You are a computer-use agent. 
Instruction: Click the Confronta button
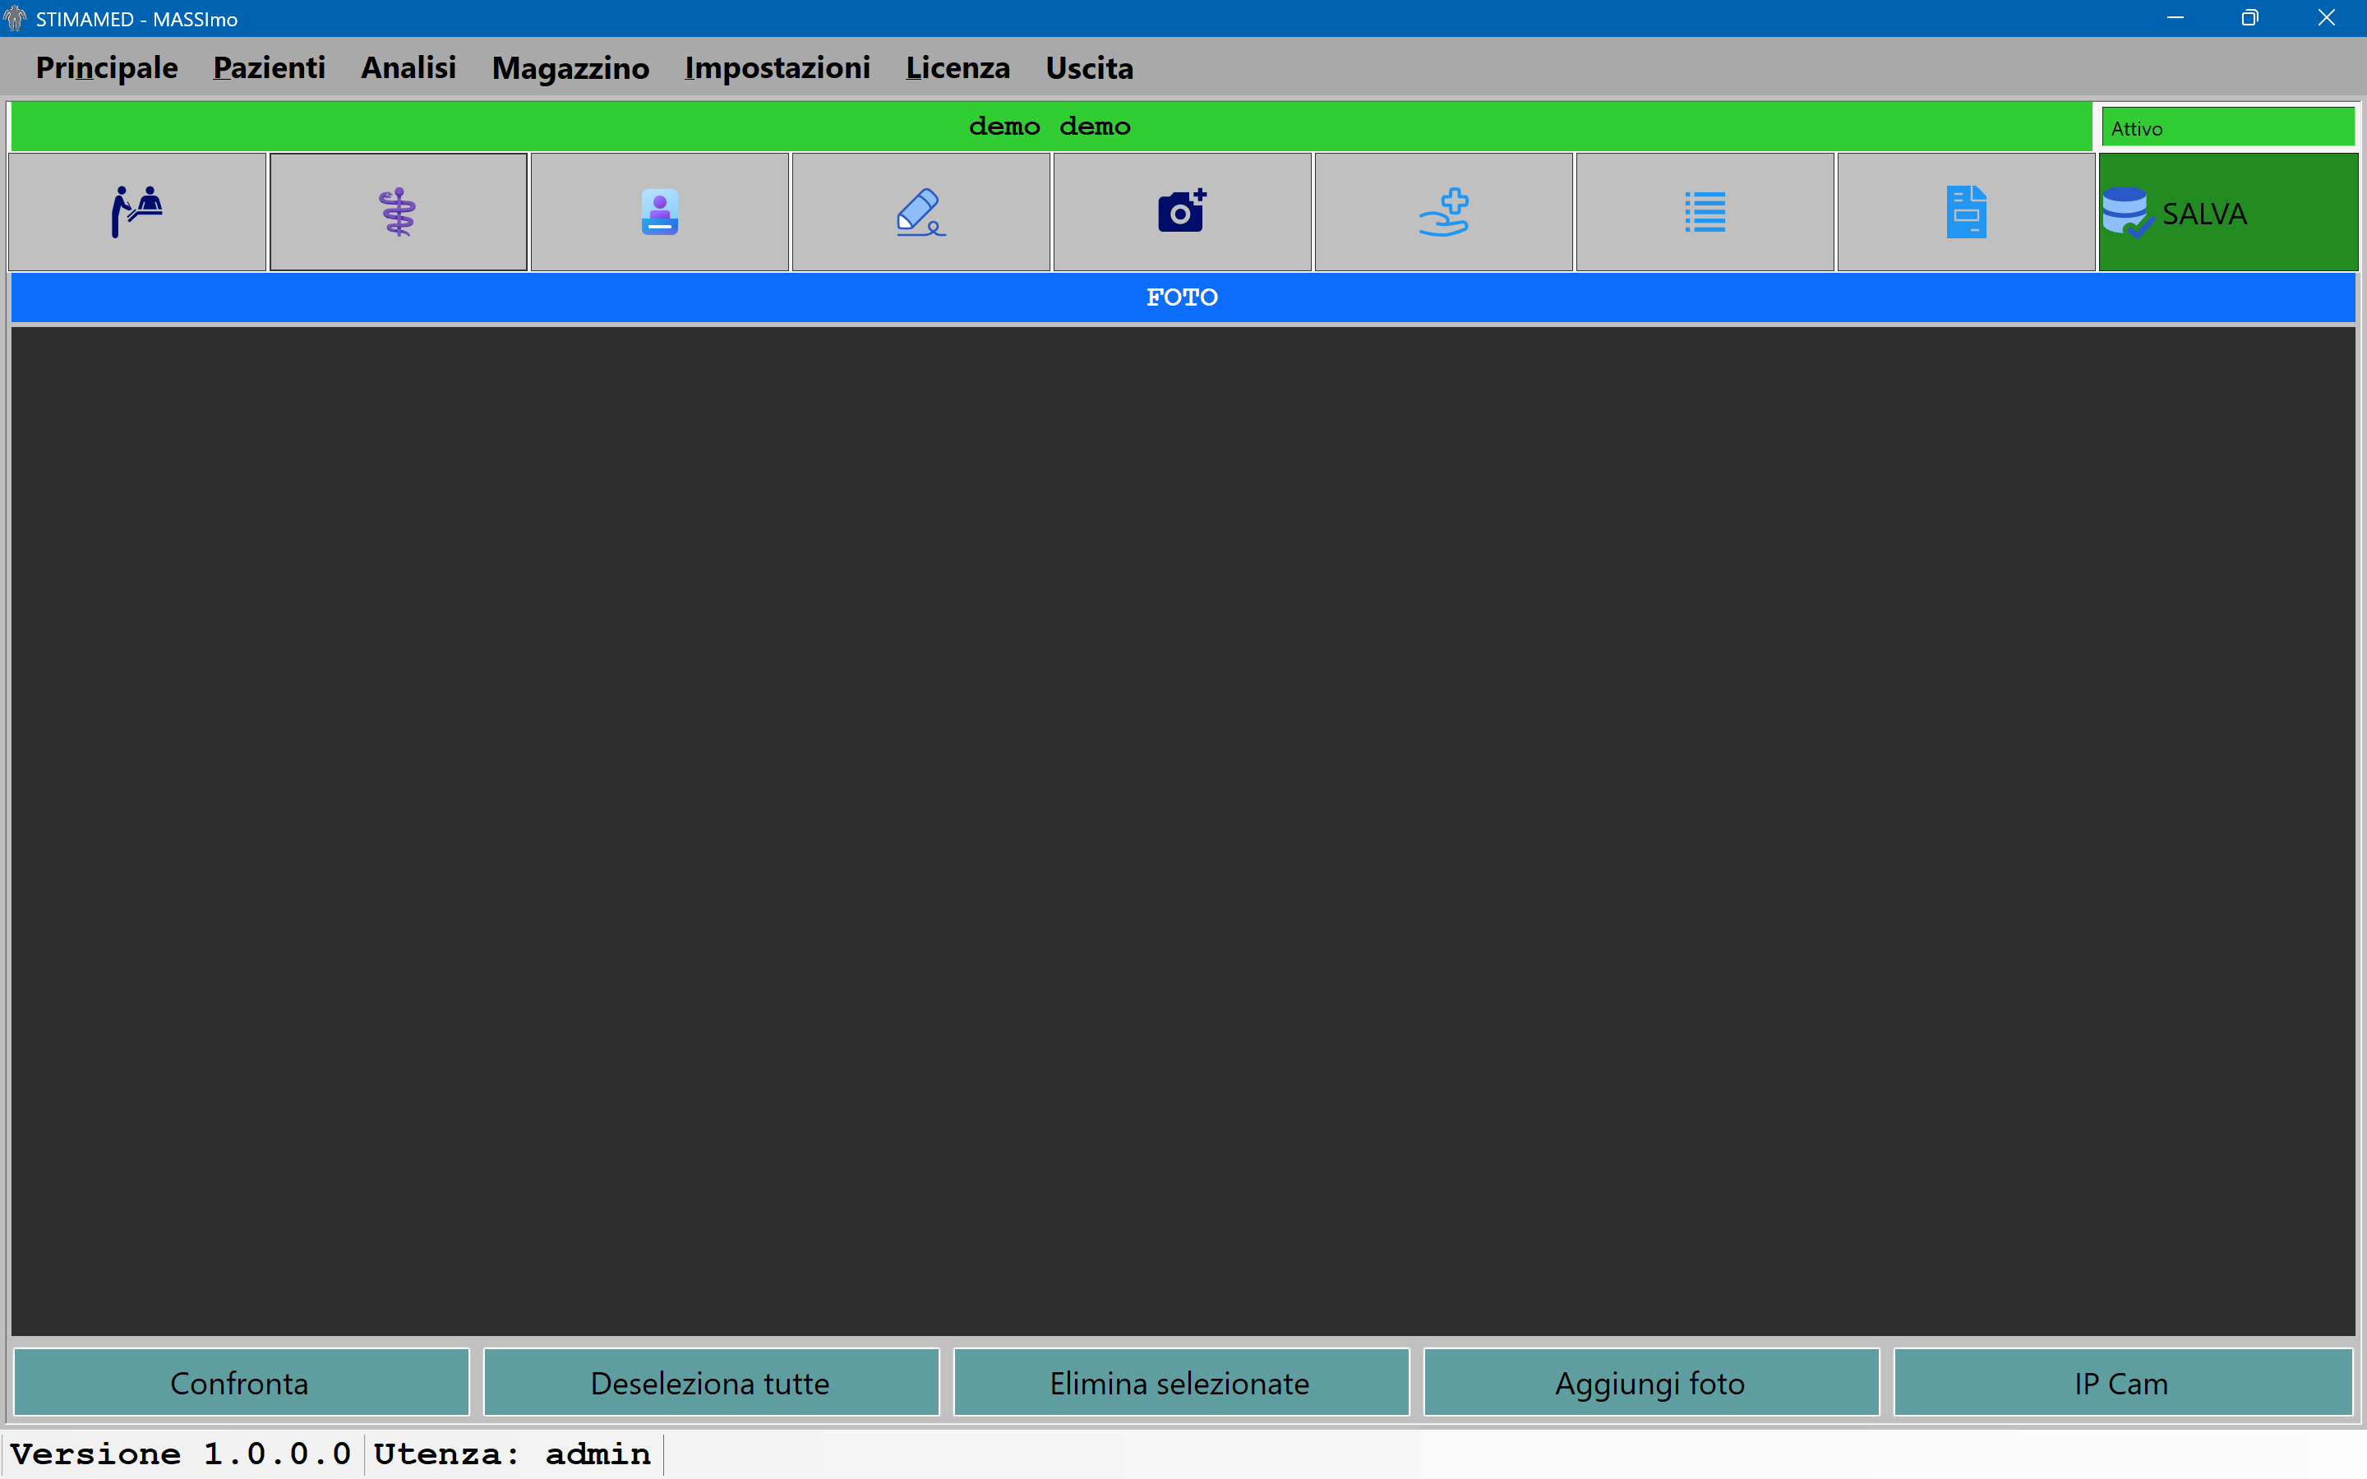[241, 1382]
